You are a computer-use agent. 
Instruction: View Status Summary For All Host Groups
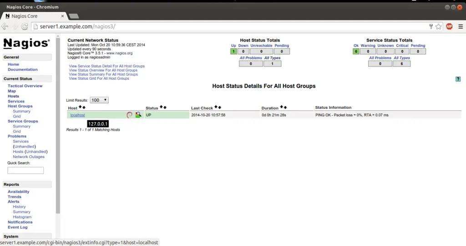[x=103, y=74]
